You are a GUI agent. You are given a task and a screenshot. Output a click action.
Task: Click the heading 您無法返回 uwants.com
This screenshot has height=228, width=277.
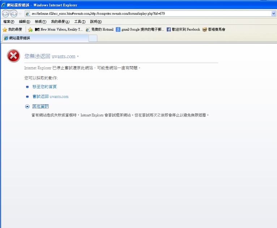[51, 56]
